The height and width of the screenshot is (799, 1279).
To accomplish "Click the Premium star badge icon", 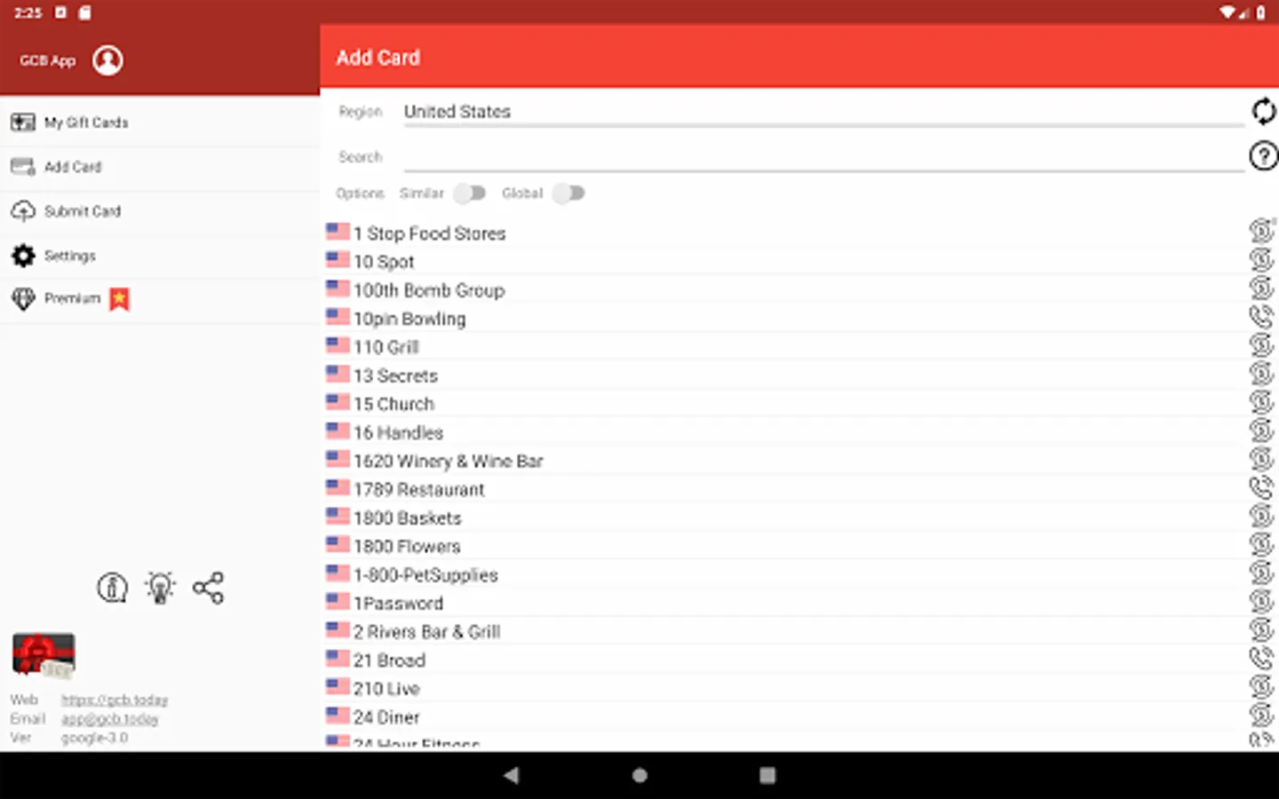I will [x=120, y=299].
